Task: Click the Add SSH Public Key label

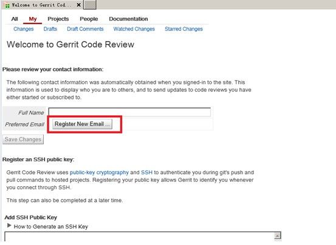Action: pyautogui.click(x=31, y=218)
